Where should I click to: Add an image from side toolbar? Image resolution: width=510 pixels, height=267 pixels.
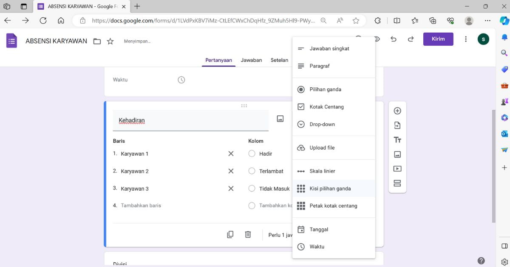point(397,154)
